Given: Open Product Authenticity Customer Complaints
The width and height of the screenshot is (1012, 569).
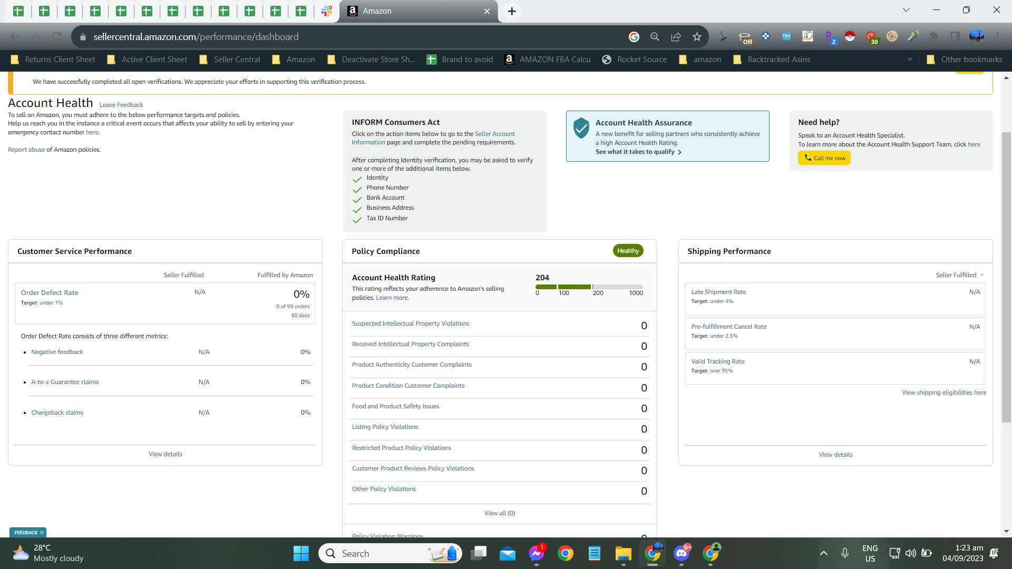Looking at the screenshot, I should [x=412, y=365].
